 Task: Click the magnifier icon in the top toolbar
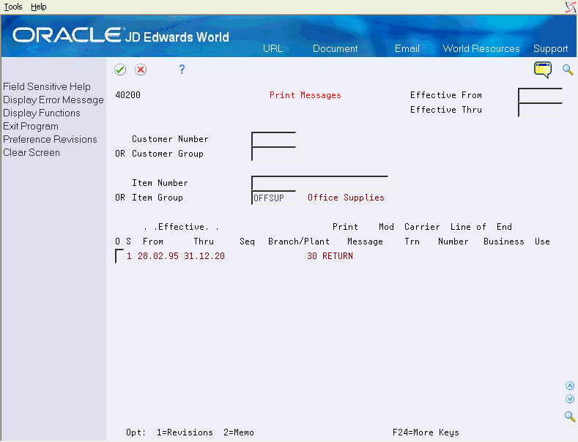point(568,70)
